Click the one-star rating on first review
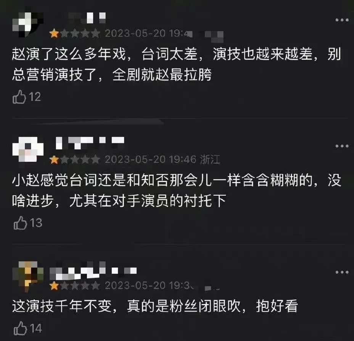Screen dimensions: 354x341 tap(75, 34)
